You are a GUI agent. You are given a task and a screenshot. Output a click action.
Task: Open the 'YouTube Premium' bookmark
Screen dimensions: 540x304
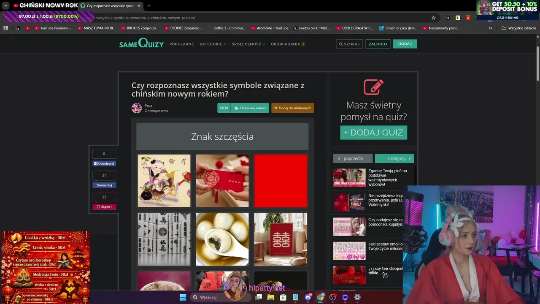pyautogui.click(x=54, y=28)
